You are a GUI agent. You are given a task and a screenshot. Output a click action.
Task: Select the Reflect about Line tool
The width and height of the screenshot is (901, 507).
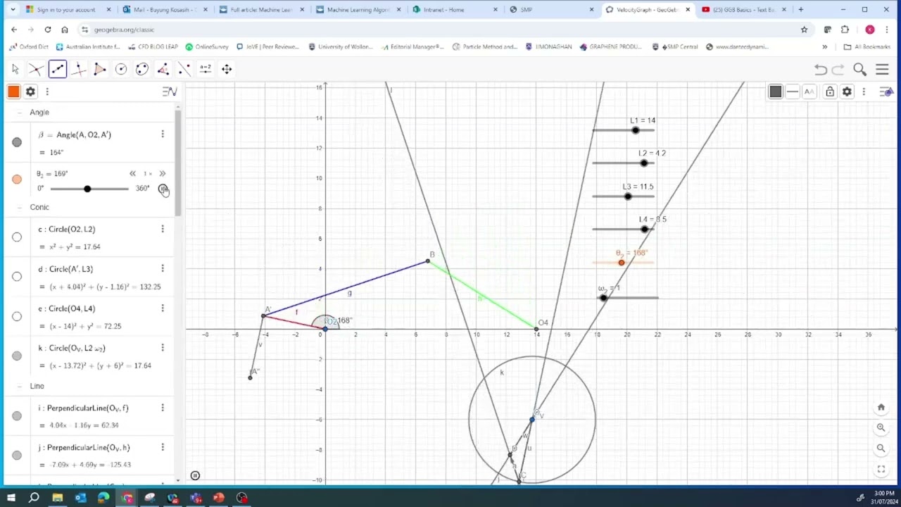coord(184,69)
